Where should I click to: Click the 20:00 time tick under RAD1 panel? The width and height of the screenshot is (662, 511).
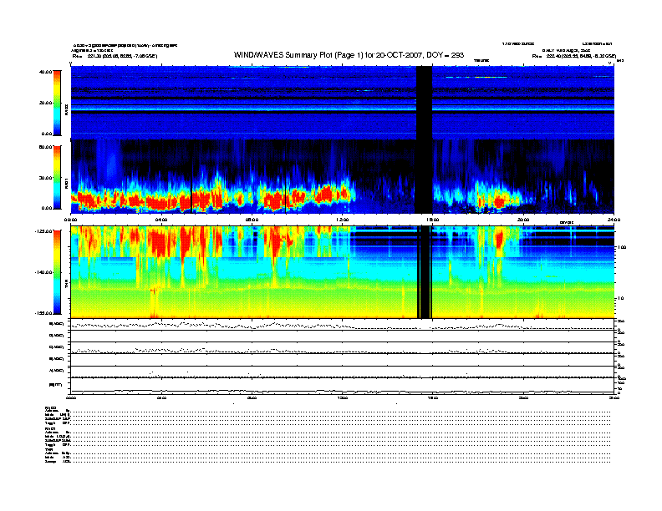click(523, 220)
